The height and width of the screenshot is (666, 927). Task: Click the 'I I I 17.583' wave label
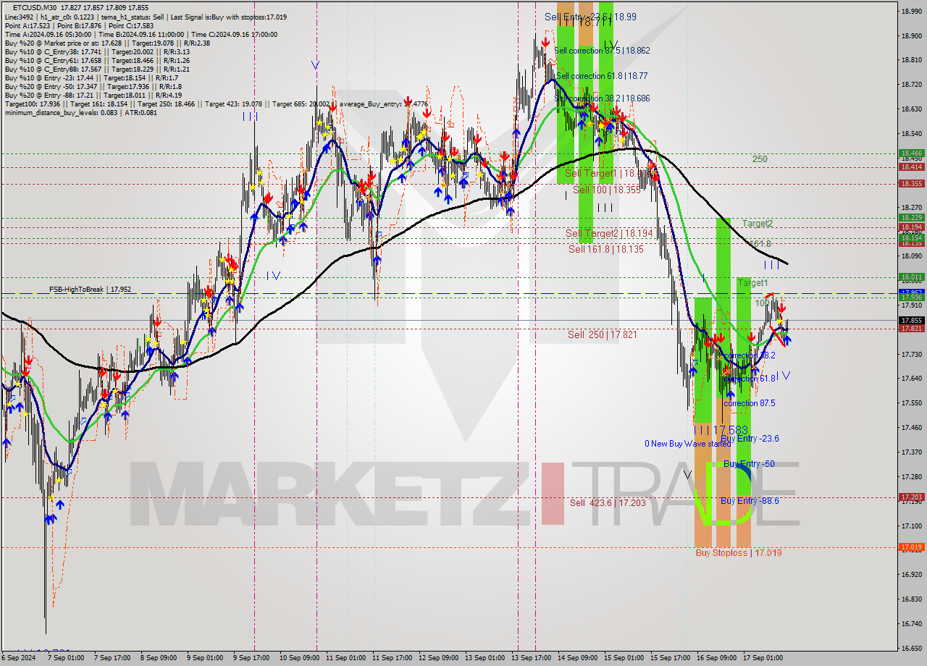[721, 430]
